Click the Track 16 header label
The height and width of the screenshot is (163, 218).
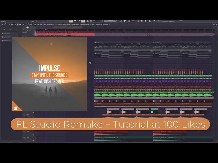(26, 115)
